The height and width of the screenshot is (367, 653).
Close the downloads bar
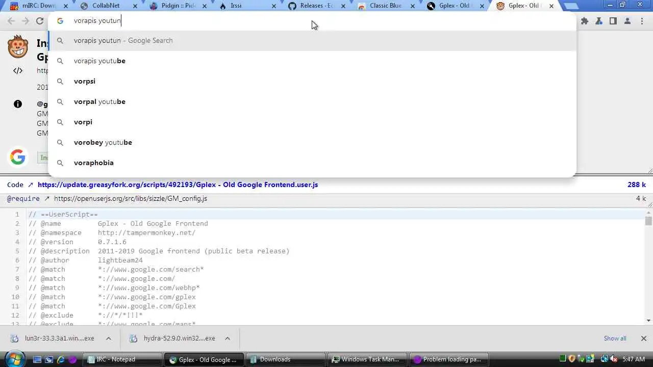click(643, 338)
